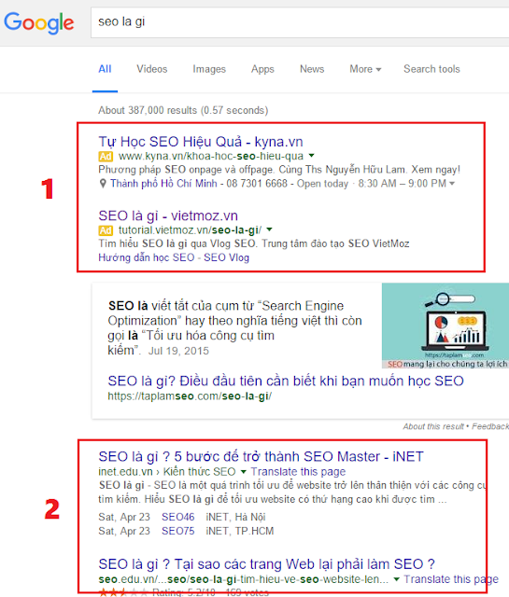Click 'About this result' link
Screen dimensions: 509x597
[x=433, y=426]
